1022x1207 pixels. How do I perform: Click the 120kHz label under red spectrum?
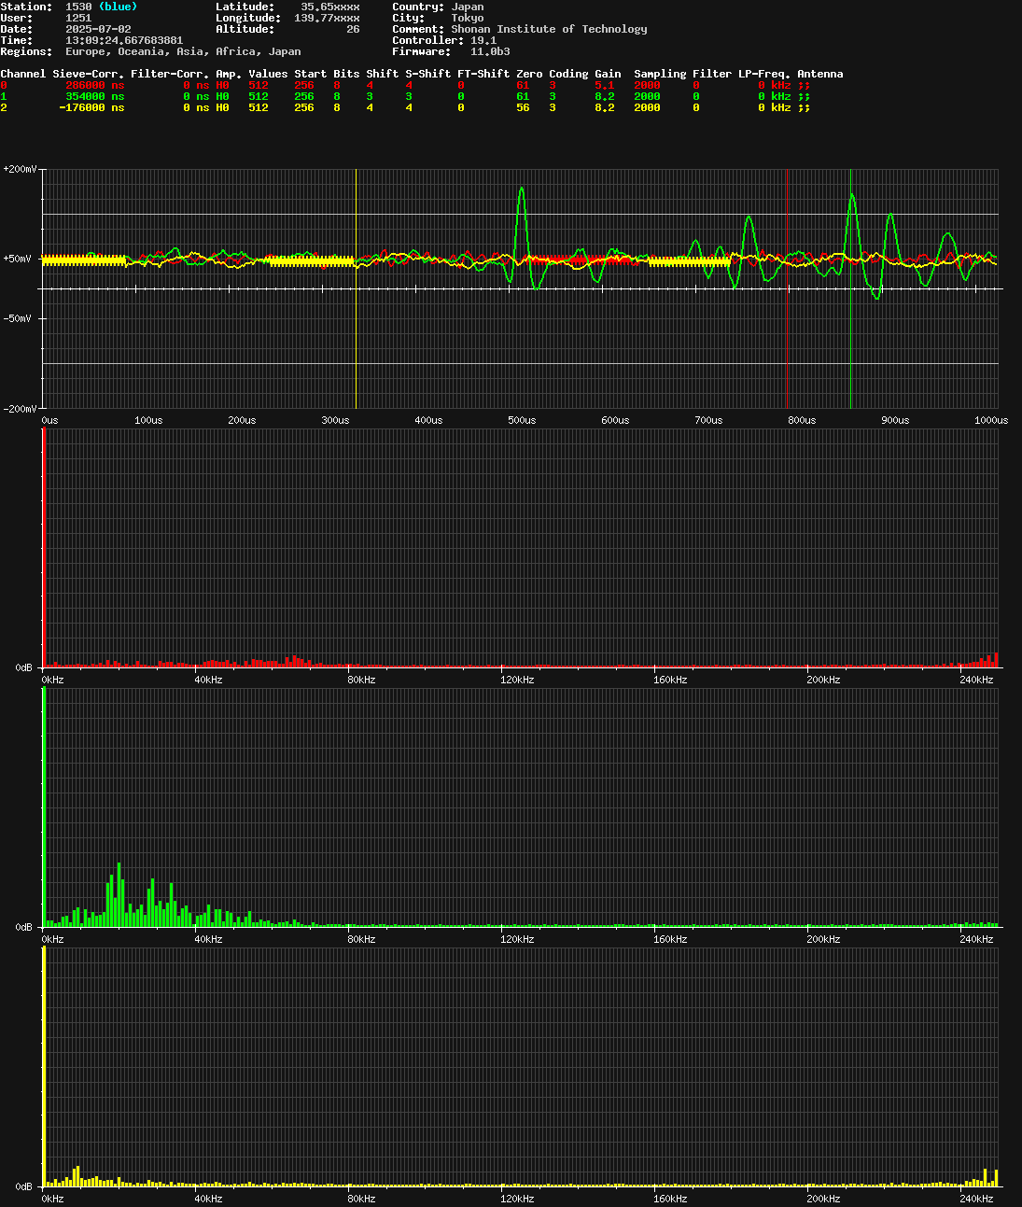tap(517, 680)
